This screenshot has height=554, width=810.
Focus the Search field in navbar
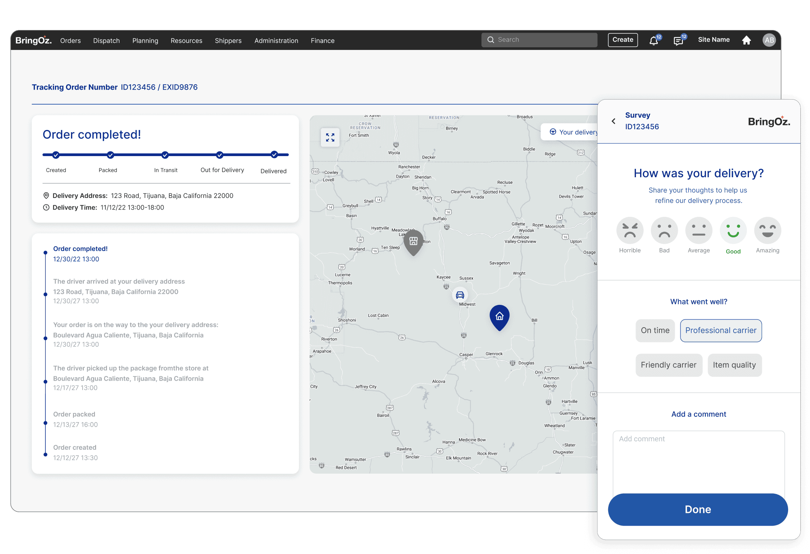539,40
